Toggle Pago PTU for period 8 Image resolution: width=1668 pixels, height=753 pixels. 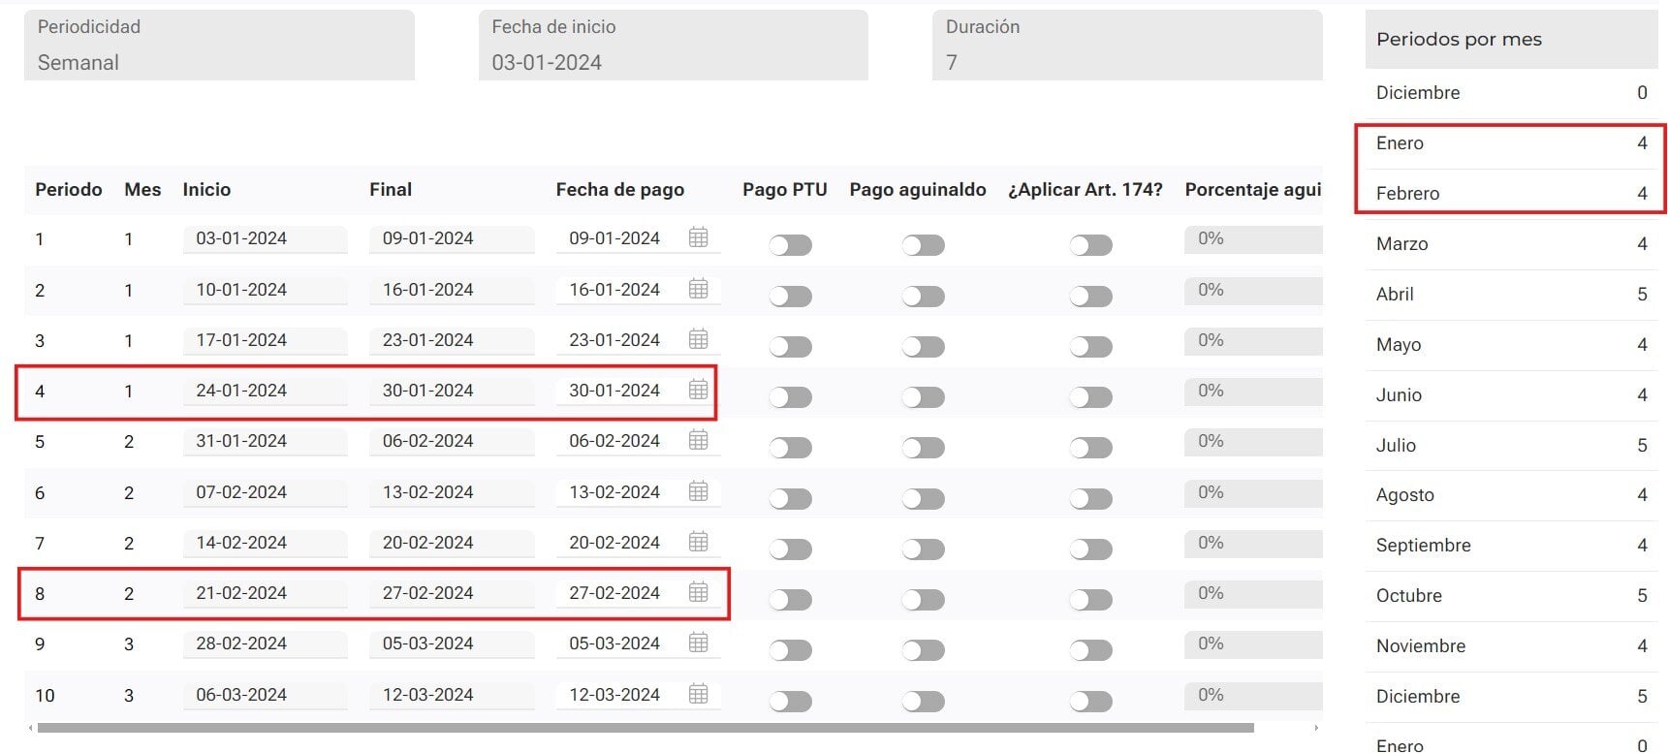(x=791, y=600)
